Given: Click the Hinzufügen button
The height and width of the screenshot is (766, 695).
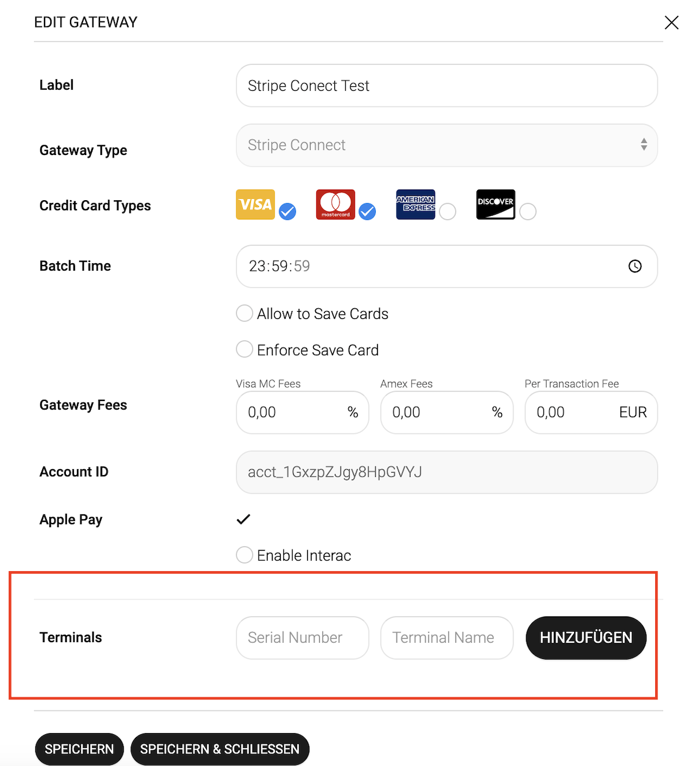Looking at the screenshot, I should (x=586, y=638).
